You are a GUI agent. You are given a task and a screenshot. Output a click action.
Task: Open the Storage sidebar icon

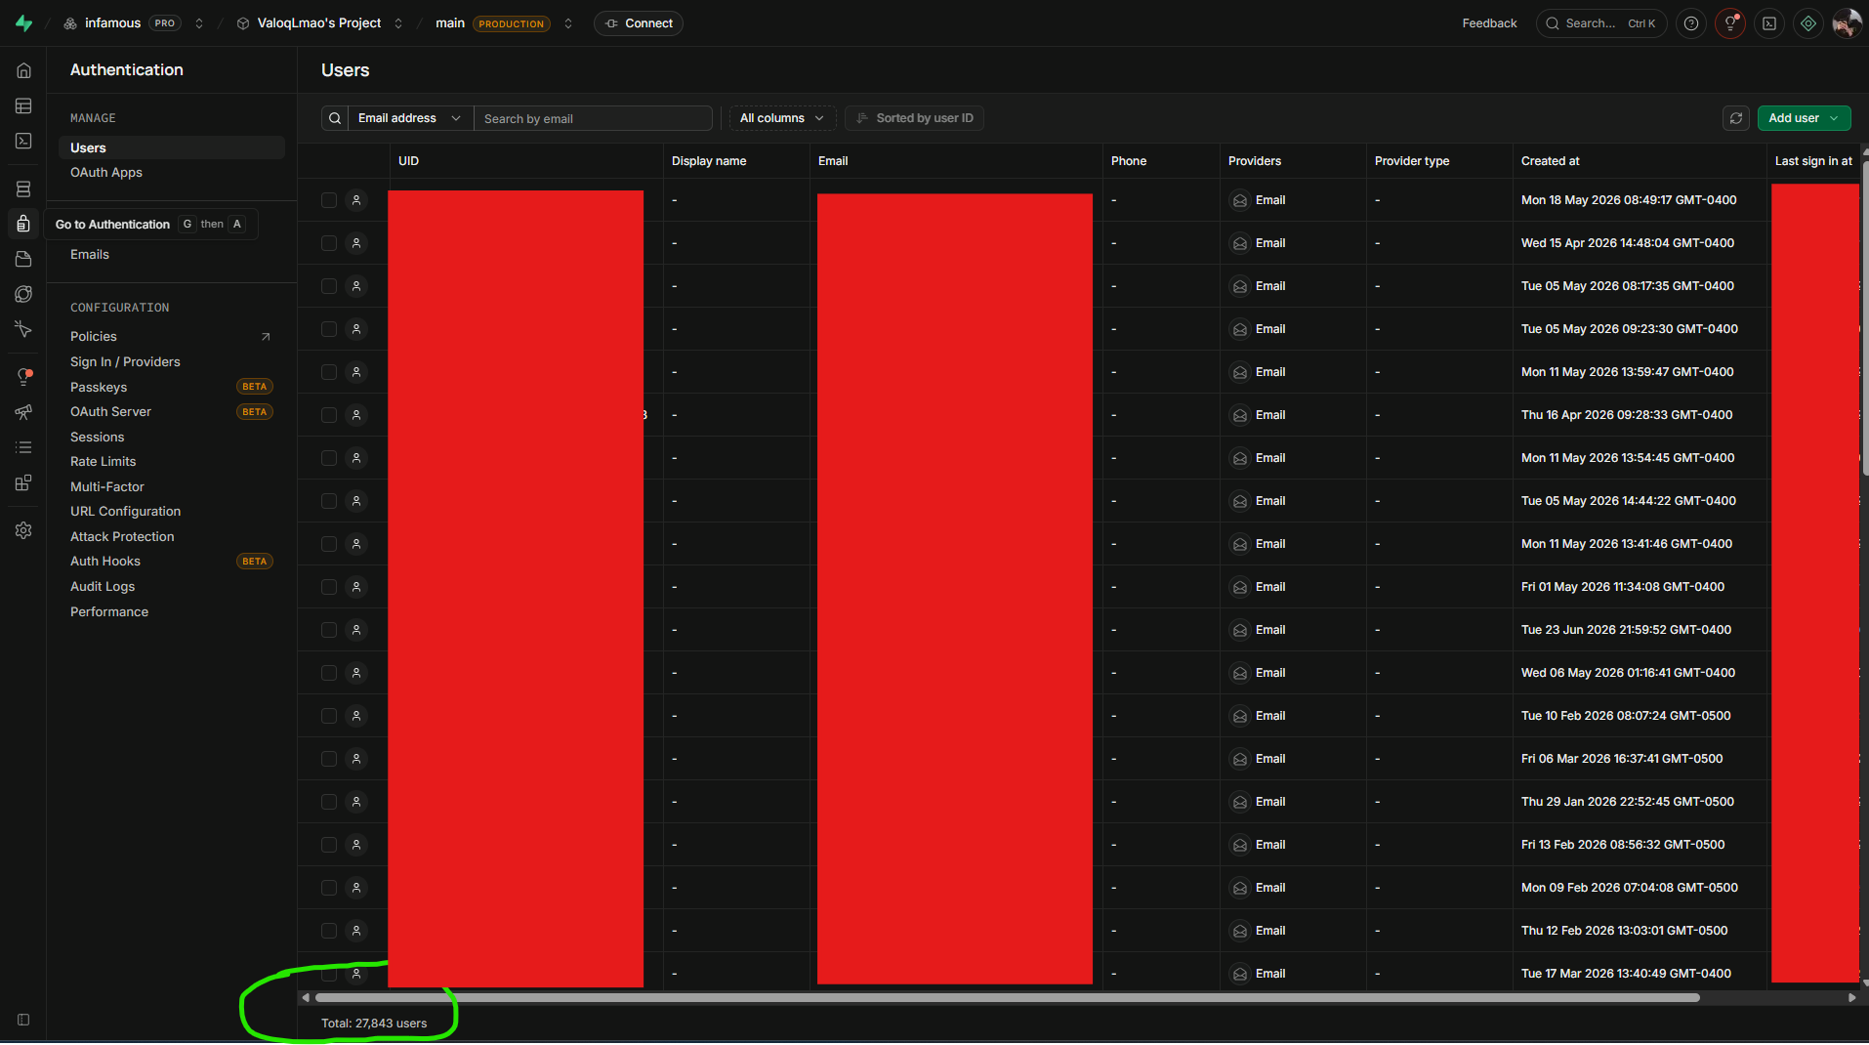pos(24,259)
